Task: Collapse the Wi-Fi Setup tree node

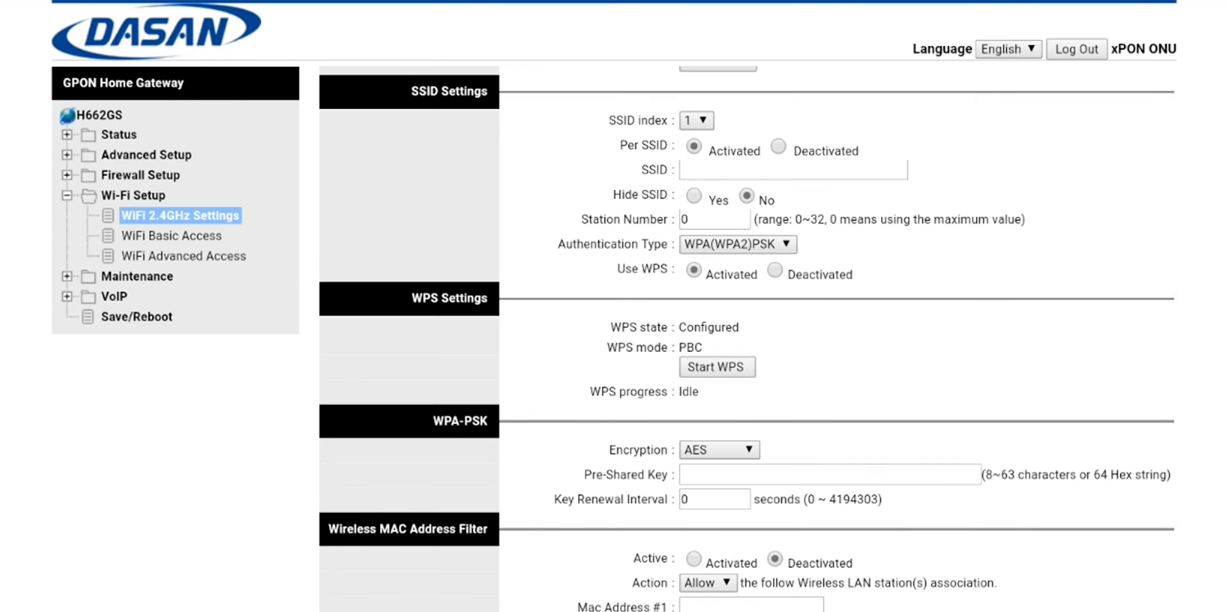Action: (67, 196)
